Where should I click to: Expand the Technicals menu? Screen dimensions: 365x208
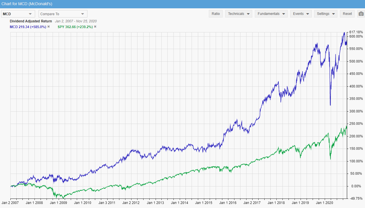point(239,14)
